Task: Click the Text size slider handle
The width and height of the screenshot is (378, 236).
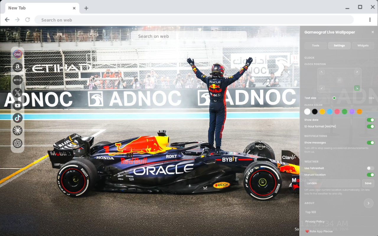Action: (x=334, y=98)
